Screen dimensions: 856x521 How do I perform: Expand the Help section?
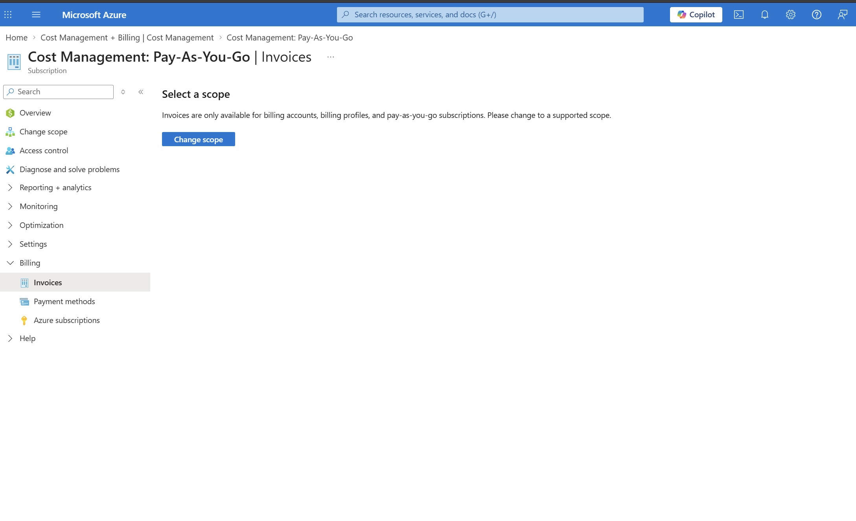[x=10, y=339]
